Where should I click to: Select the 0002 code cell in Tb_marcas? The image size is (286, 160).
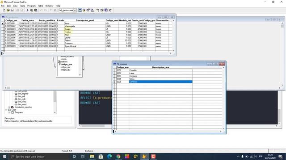point(122,73)
